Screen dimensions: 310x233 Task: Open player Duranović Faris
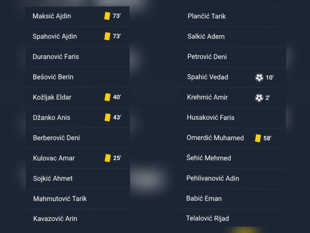coord(56,57)
